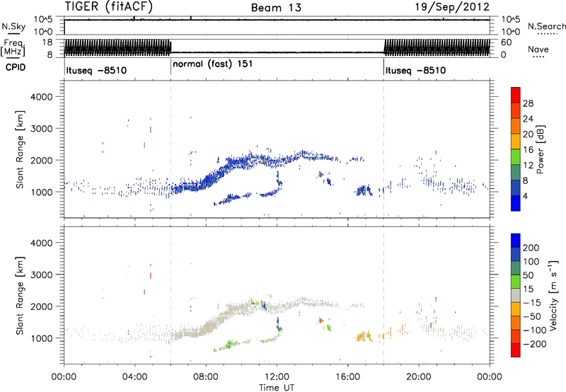The height and width of the screenshot is (392, 566).
Task: Click the '00:00' label at the left axis start
Action: (x=64, y=377)
